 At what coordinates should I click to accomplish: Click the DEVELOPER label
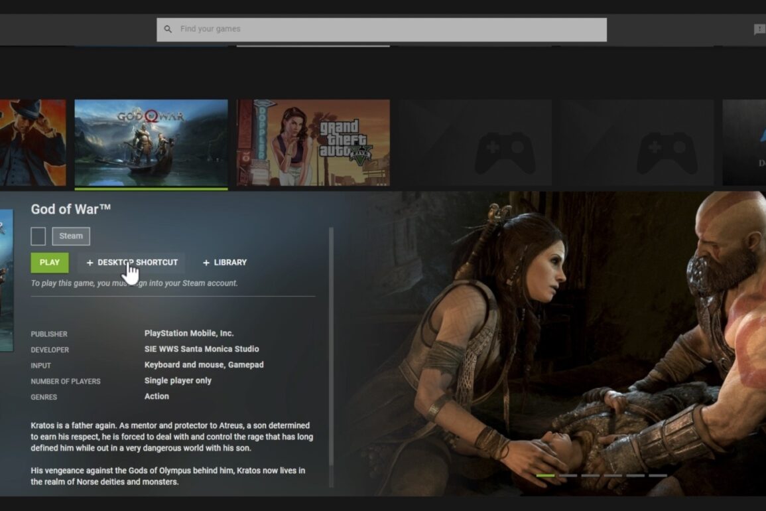pos(50,350)
